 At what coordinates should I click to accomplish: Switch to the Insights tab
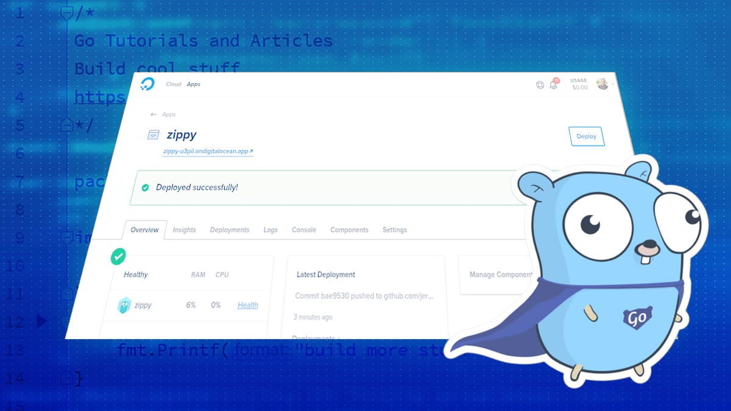[184, 230]
